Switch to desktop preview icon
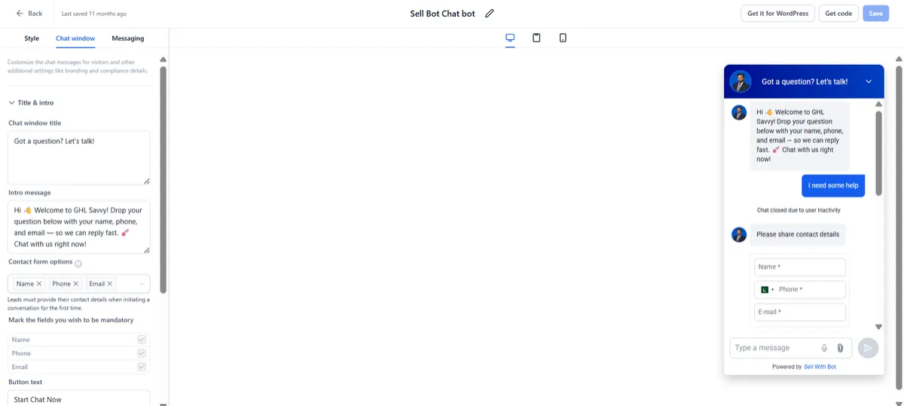Viewport: 904px width, 406px height. [510, 38]
